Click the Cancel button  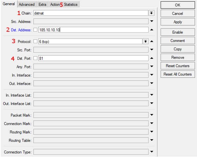pos(178,13)
